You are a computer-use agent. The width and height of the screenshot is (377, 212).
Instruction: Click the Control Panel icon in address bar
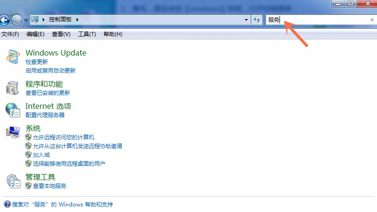pyautogui.click(x=35, y=19)
